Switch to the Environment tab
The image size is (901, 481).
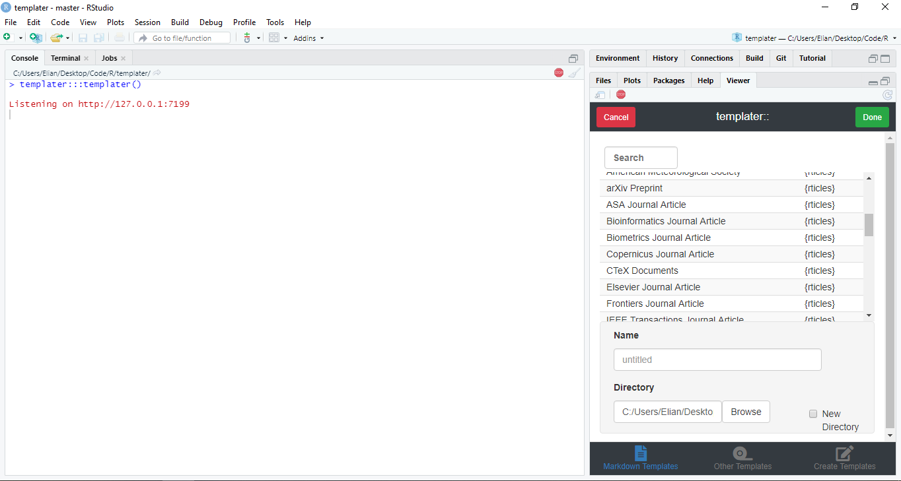pyautogui.click(x=618, y=58)
